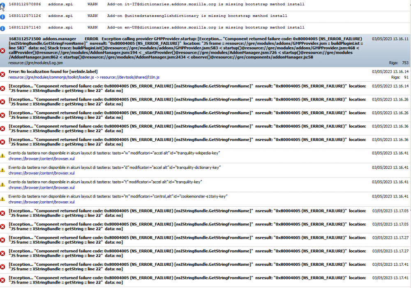Click info icon for the @unitedstatesenglishdictionary add-on entry
Image resolution: width=411 pixels, height=288 pixels.
point(2,17)
